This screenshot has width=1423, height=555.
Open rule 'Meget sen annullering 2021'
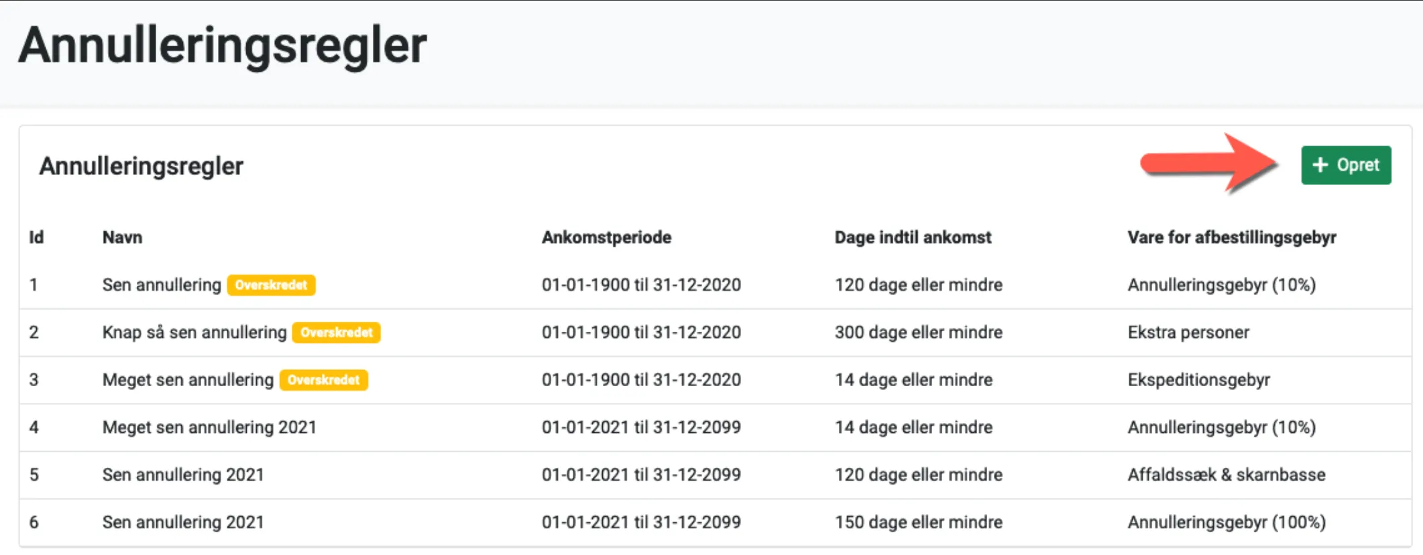[x=209, y=427]
